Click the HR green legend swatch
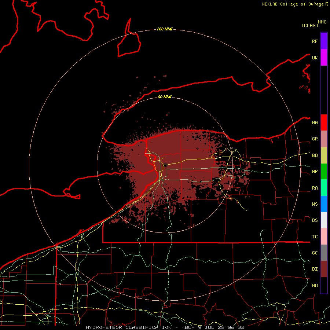The image size is (330, 330). point(324,172)
